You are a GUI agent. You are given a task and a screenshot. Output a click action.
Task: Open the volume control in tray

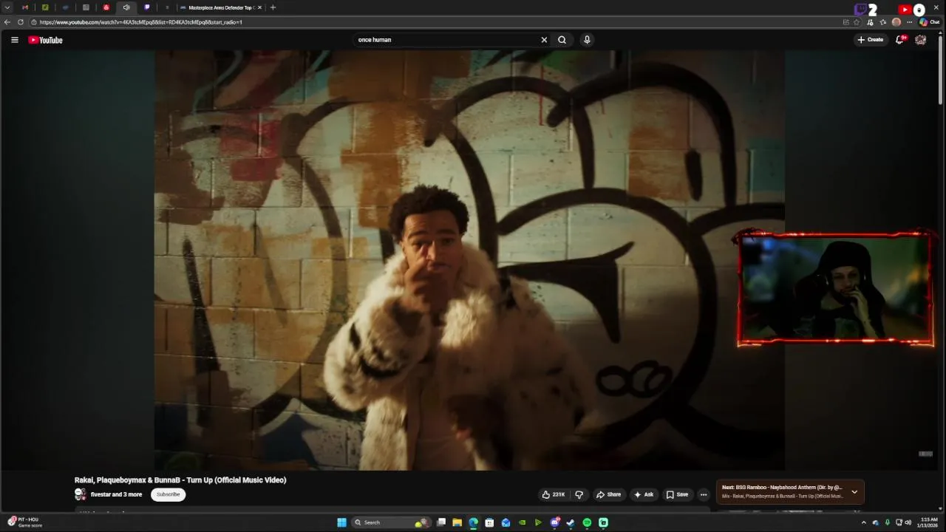pos(908,522)
